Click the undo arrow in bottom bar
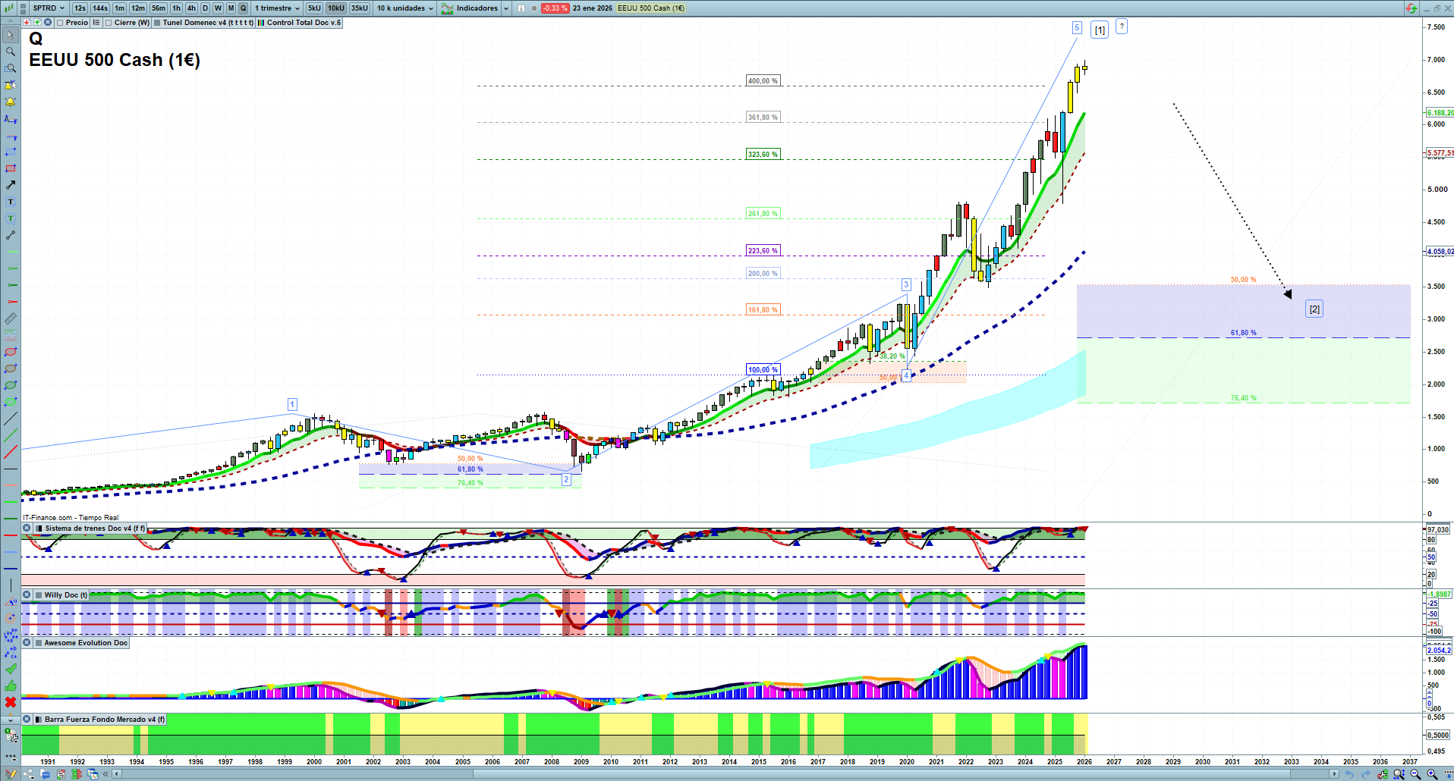 tap(1349, 774)
